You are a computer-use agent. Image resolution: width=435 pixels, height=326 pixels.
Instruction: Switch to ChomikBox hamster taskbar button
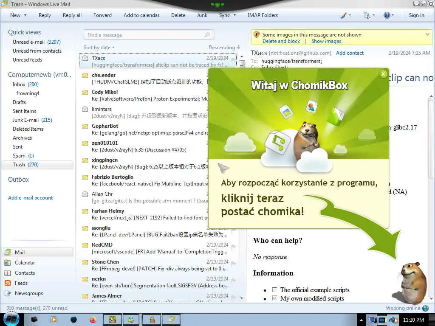tap(152, 320)
